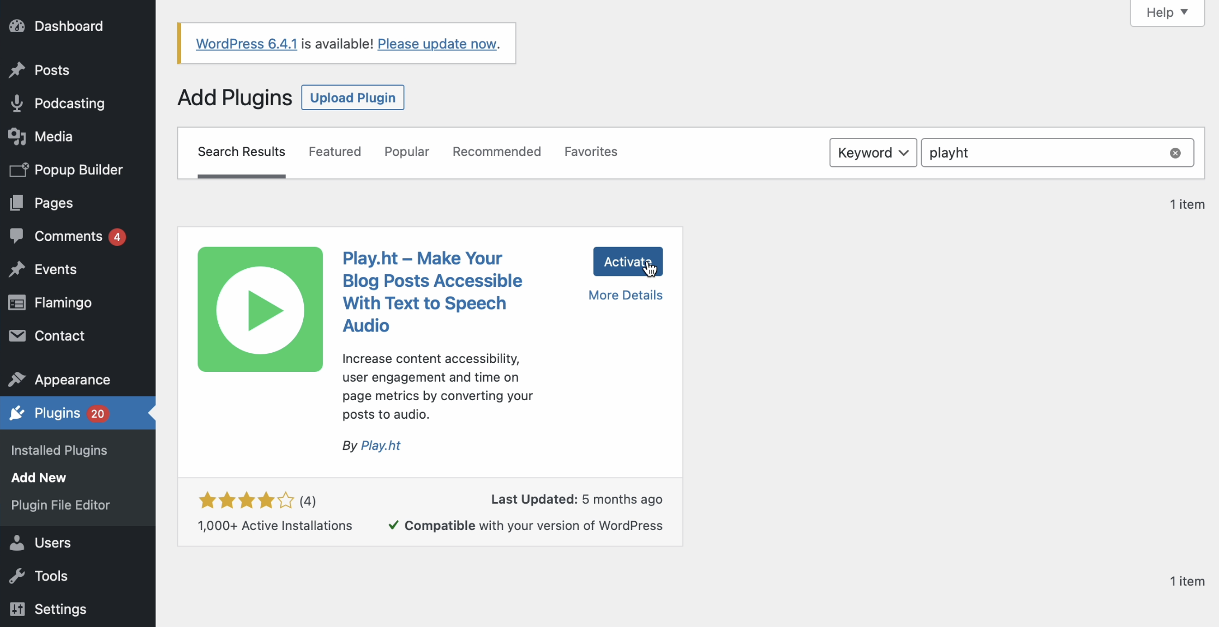Open the Events menu label

click(x=56, y=269)
